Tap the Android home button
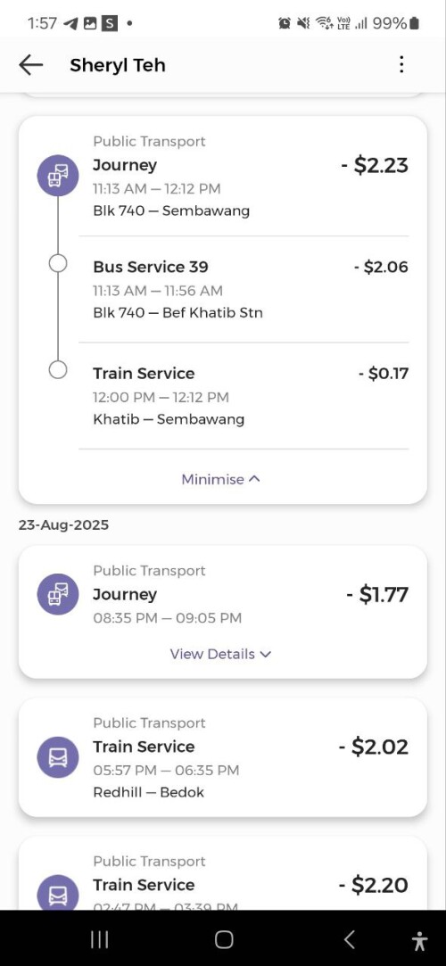This screenshot has width=446, height=966. point(224,939)
